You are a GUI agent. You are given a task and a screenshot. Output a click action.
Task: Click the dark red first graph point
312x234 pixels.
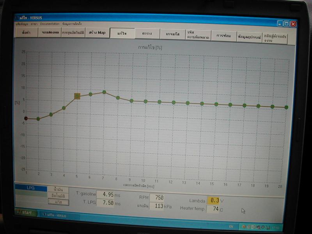(x=26, y=119)
